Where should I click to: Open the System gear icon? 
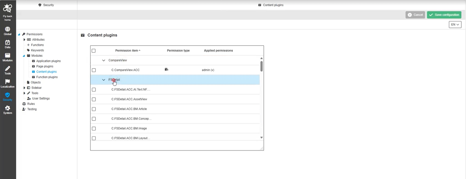(7, 108)
